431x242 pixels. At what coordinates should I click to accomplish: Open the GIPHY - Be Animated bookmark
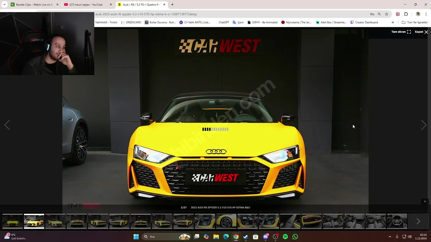point(262,23)
